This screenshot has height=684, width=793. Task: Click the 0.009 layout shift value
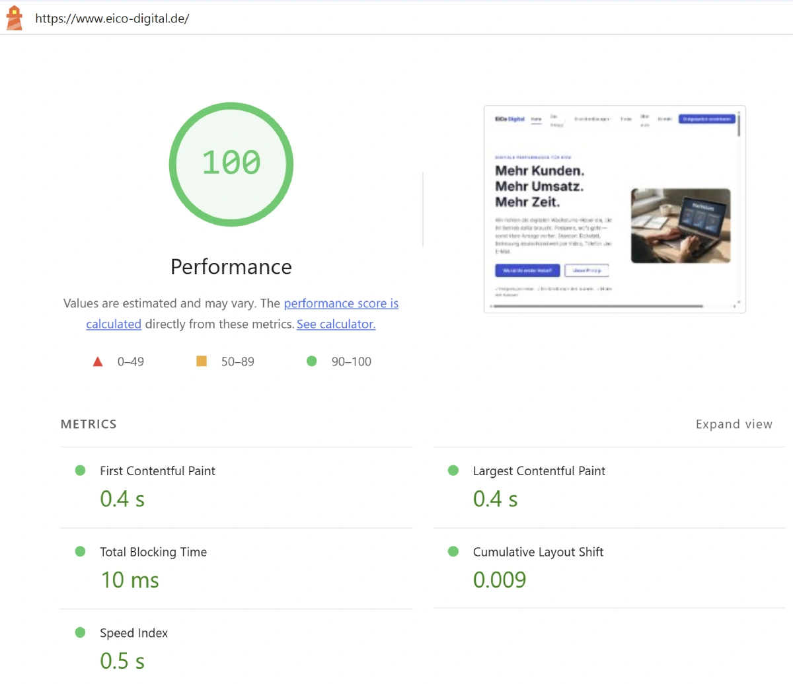(x=500, y=580)
